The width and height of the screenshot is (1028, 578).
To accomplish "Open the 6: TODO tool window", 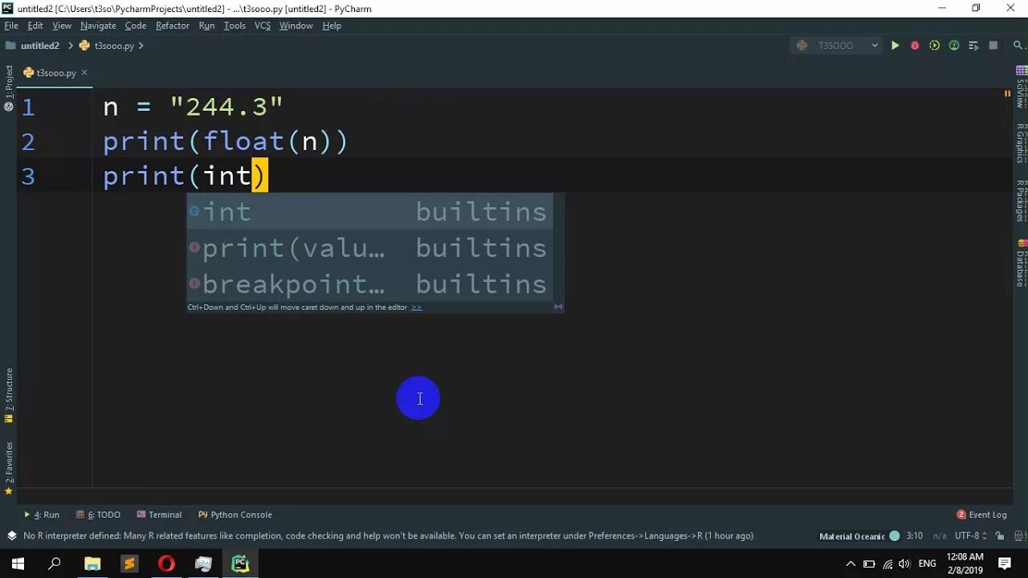I will click(x=98, y=515).
